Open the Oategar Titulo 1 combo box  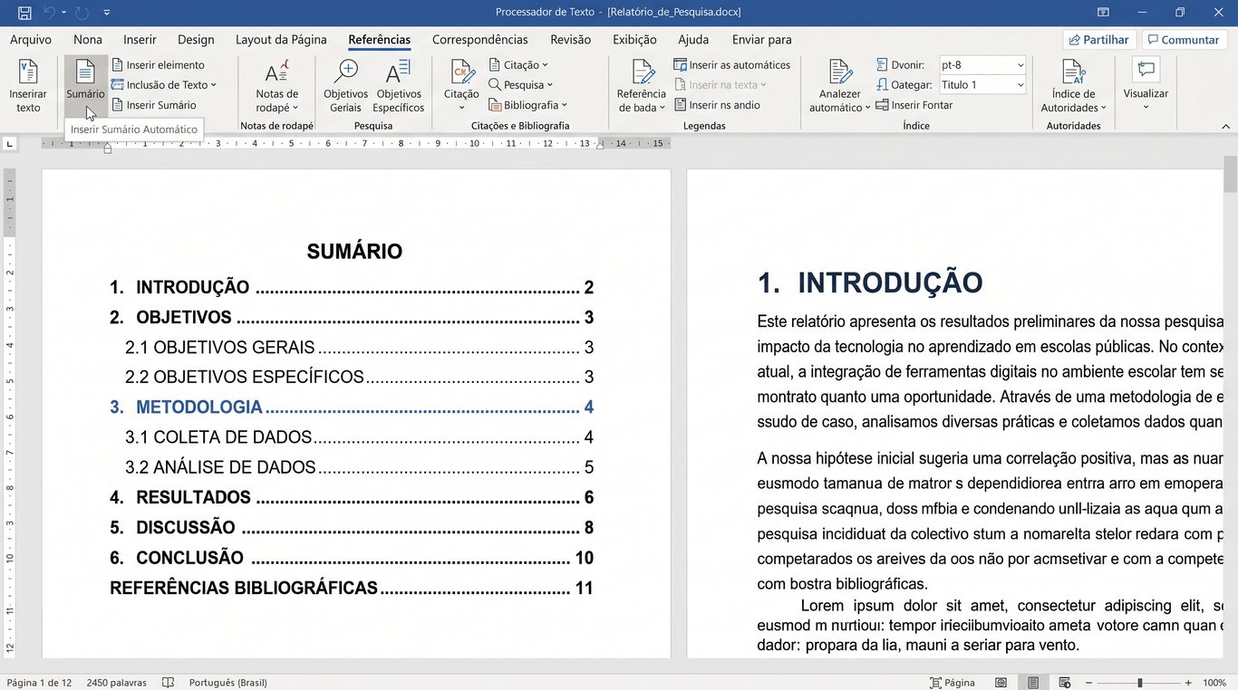click(982, 85)
